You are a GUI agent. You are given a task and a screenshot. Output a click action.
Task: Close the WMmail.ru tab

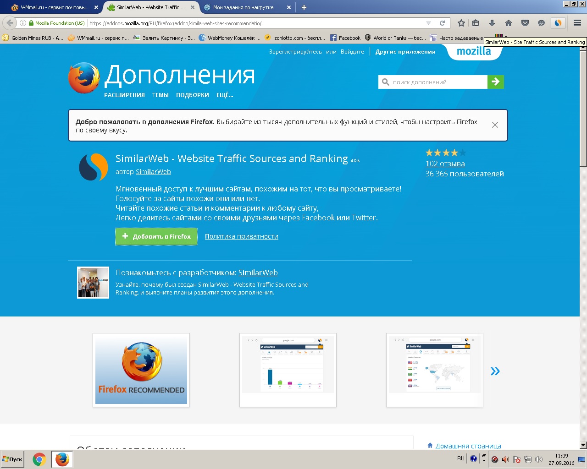[x=96, y=7]
